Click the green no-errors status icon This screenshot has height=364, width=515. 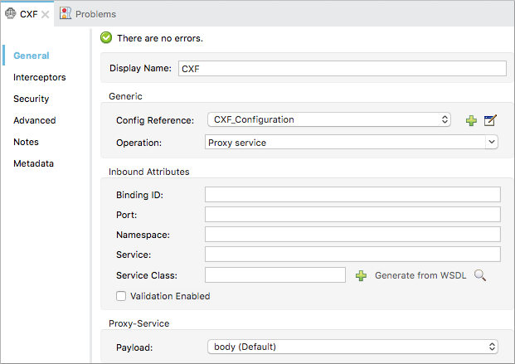pyautogui.click(x=106, y=37)
